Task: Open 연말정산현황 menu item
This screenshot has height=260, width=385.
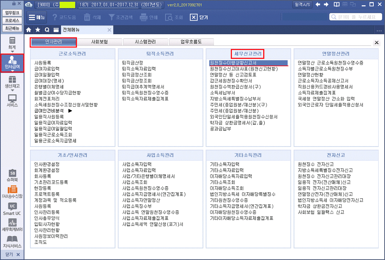Action: tap(311, 75)
